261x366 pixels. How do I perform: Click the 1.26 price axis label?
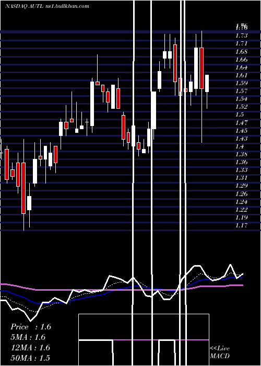pos(241,194)
